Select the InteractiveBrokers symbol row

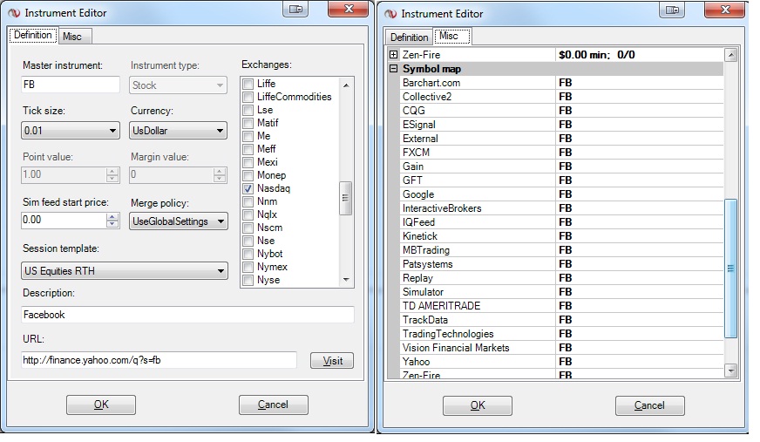click(x=562, y=208)
